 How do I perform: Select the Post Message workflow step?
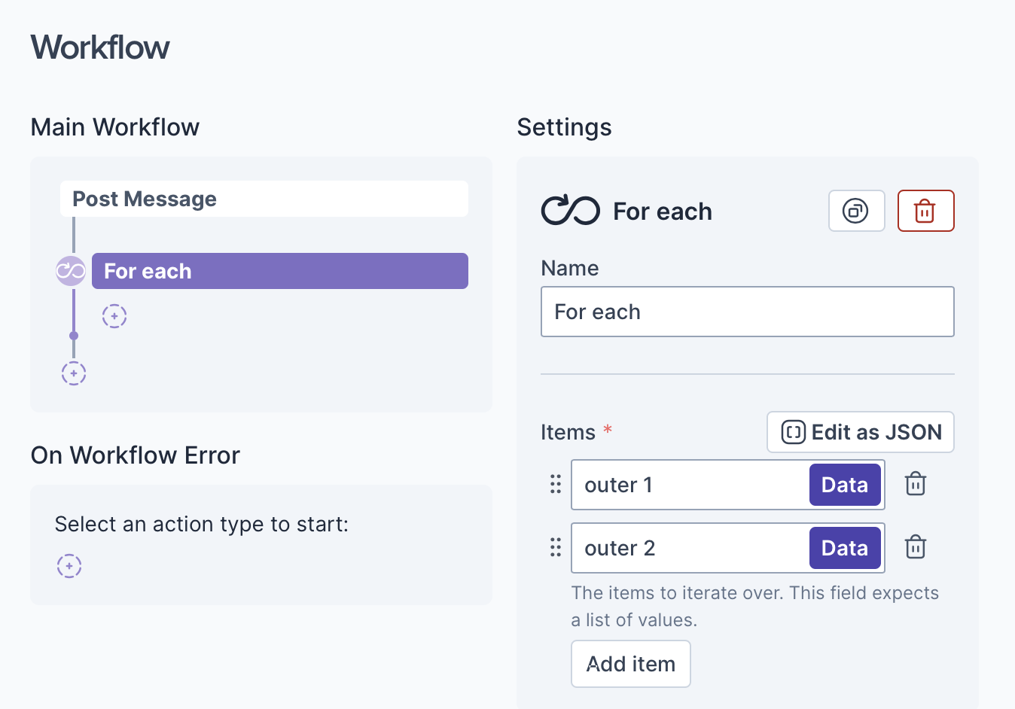(x=264, y=199)
